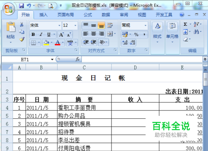Open phonetic guide 文 icon
The height and width of the screenshot is (151, 208).
pyautogui.click(x=70, y=43)
